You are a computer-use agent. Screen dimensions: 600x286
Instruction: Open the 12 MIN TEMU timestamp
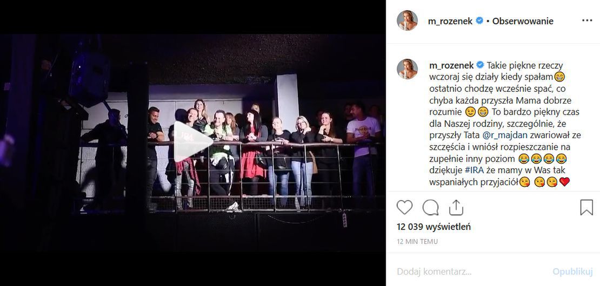click(417, 242)
